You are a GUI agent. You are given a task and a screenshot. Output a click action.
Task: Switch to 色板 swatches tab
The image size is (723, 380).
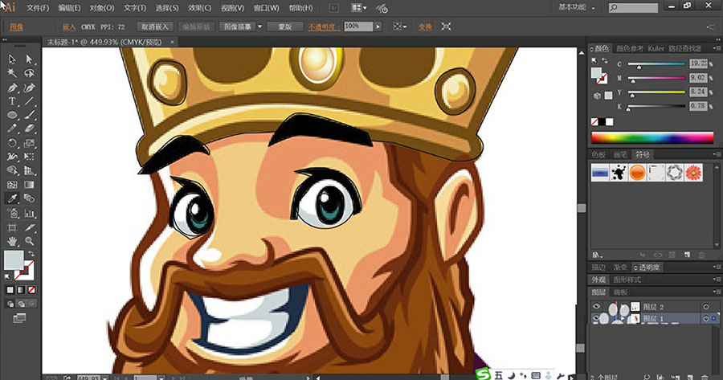[598, 154]
